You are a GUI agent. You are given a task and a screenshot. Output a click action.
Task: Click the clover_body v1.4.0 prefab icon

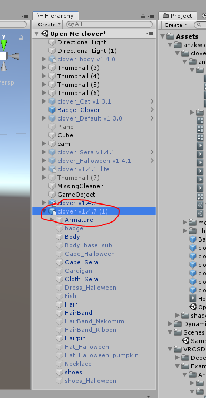[52, 59]
